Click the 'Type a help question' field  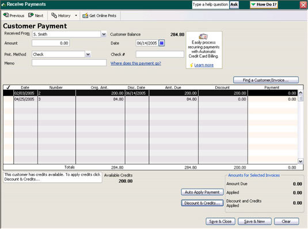tap(210, 5)
